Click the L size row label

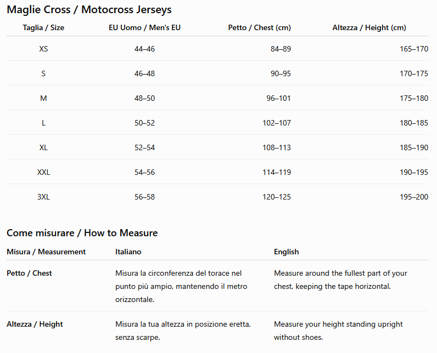43,123
